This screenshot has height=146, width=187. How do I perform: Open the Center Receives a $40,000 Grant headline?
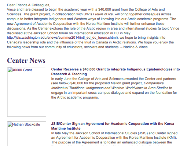pyautogui.click(x=115, y=72)
